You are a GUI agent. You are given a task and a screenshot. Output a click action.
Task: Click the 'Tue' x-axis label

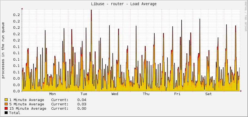[84, 94]
